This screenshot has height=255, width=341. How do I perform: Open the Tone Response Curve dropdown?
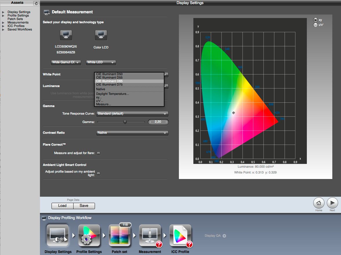pyautogui.click(x=132, y=114)
